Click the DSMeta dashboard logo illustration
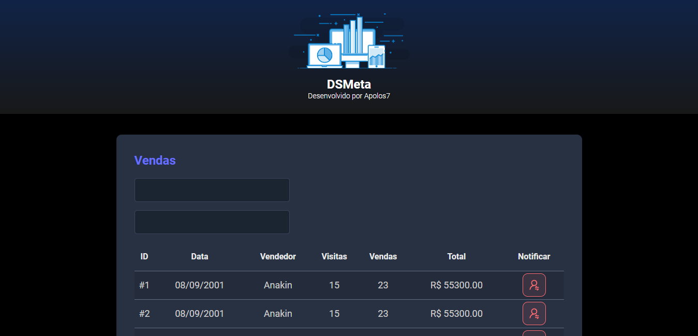The width and height of the screenshot is (698, 336). coord(349,41)
